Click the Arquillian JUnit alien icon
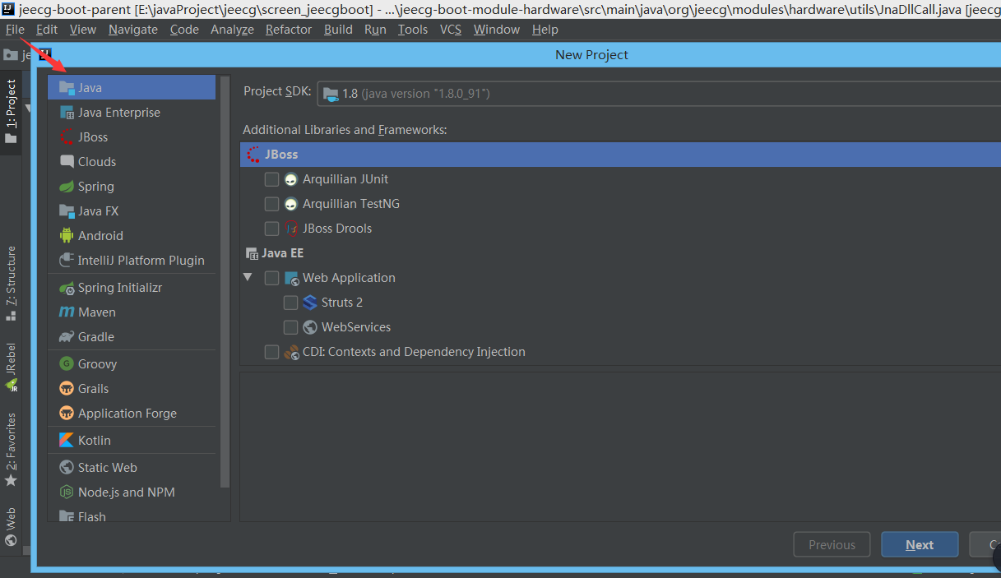Image resolution: width=1001 pixels, height=578 pixels. click(291, 178)
